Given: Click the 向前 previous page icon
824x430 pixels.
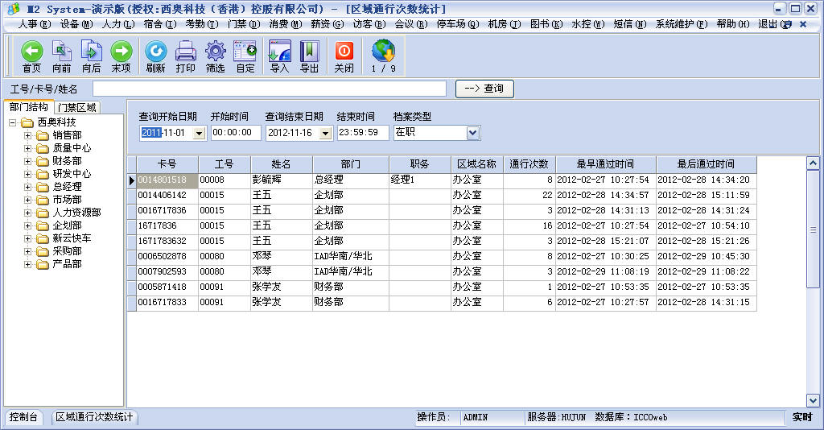Looking at the screenshot, I should 62,55.
